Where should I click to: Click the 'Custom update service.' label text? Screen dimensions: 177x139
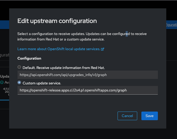[x=42, y=83]
